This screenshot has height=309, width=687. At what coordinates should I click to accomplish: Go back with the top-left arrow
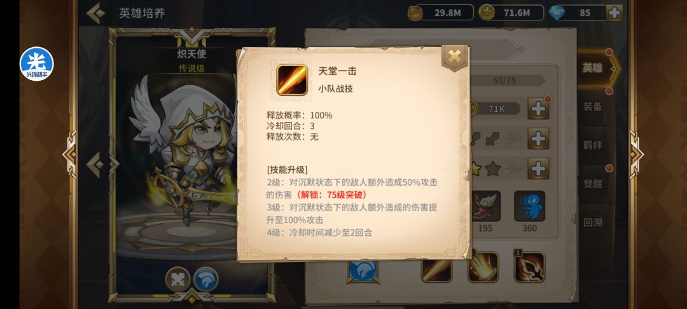[95, 13]
